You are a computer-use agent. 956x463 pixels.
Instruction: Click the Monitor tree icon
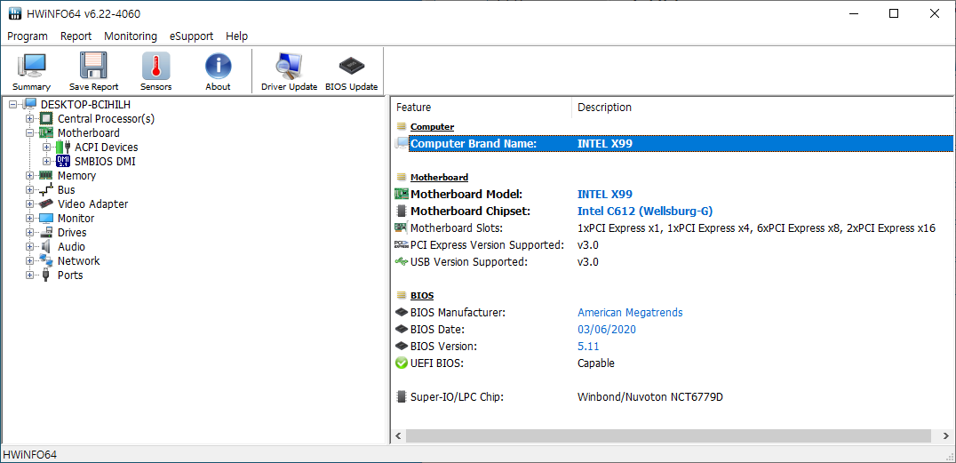45,219
